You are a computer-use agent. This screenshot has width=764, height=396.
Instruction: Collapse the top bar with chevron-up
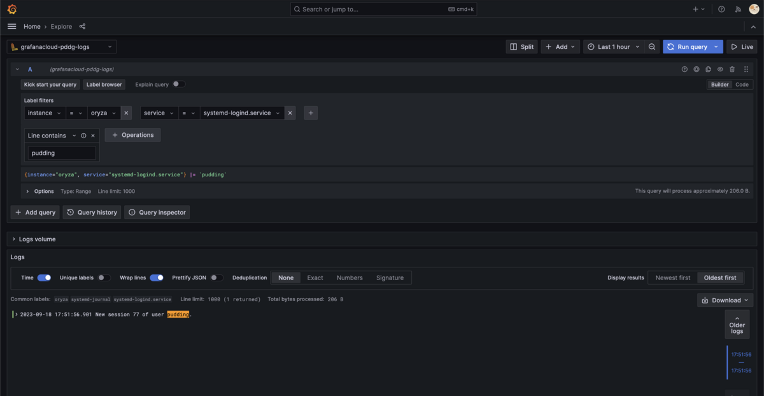click(x=753, y=27)
